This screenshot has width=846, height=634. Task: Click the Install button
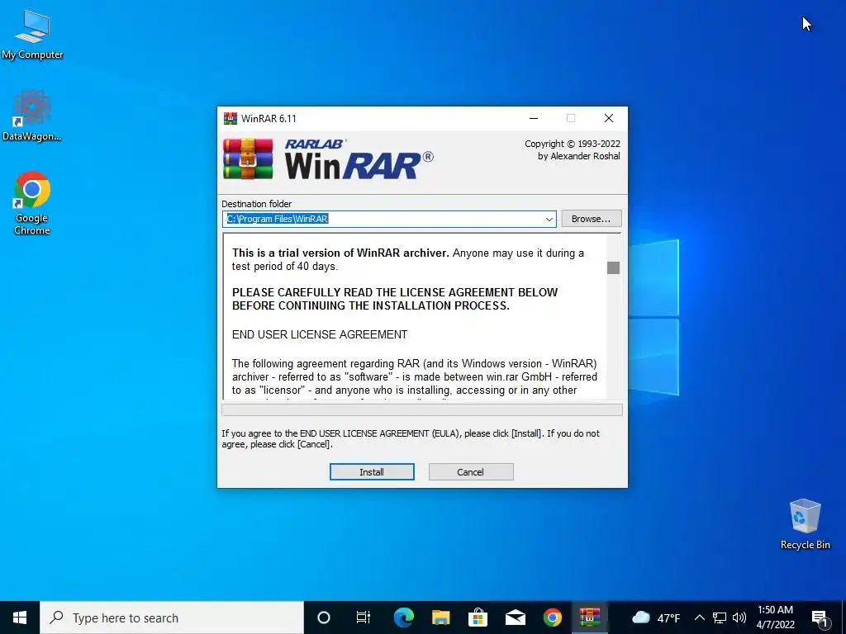372,471
